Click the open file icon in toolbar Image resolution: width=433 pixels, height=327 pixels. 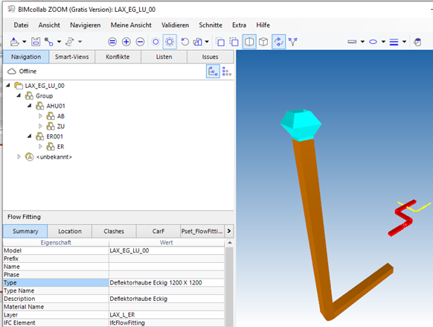point(15,42)
